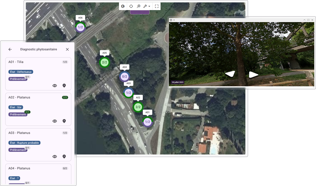Viewport: 316px width, 186px height.
Task: Click Prélèvement tag on A03 card
Action: click(18, 150)
